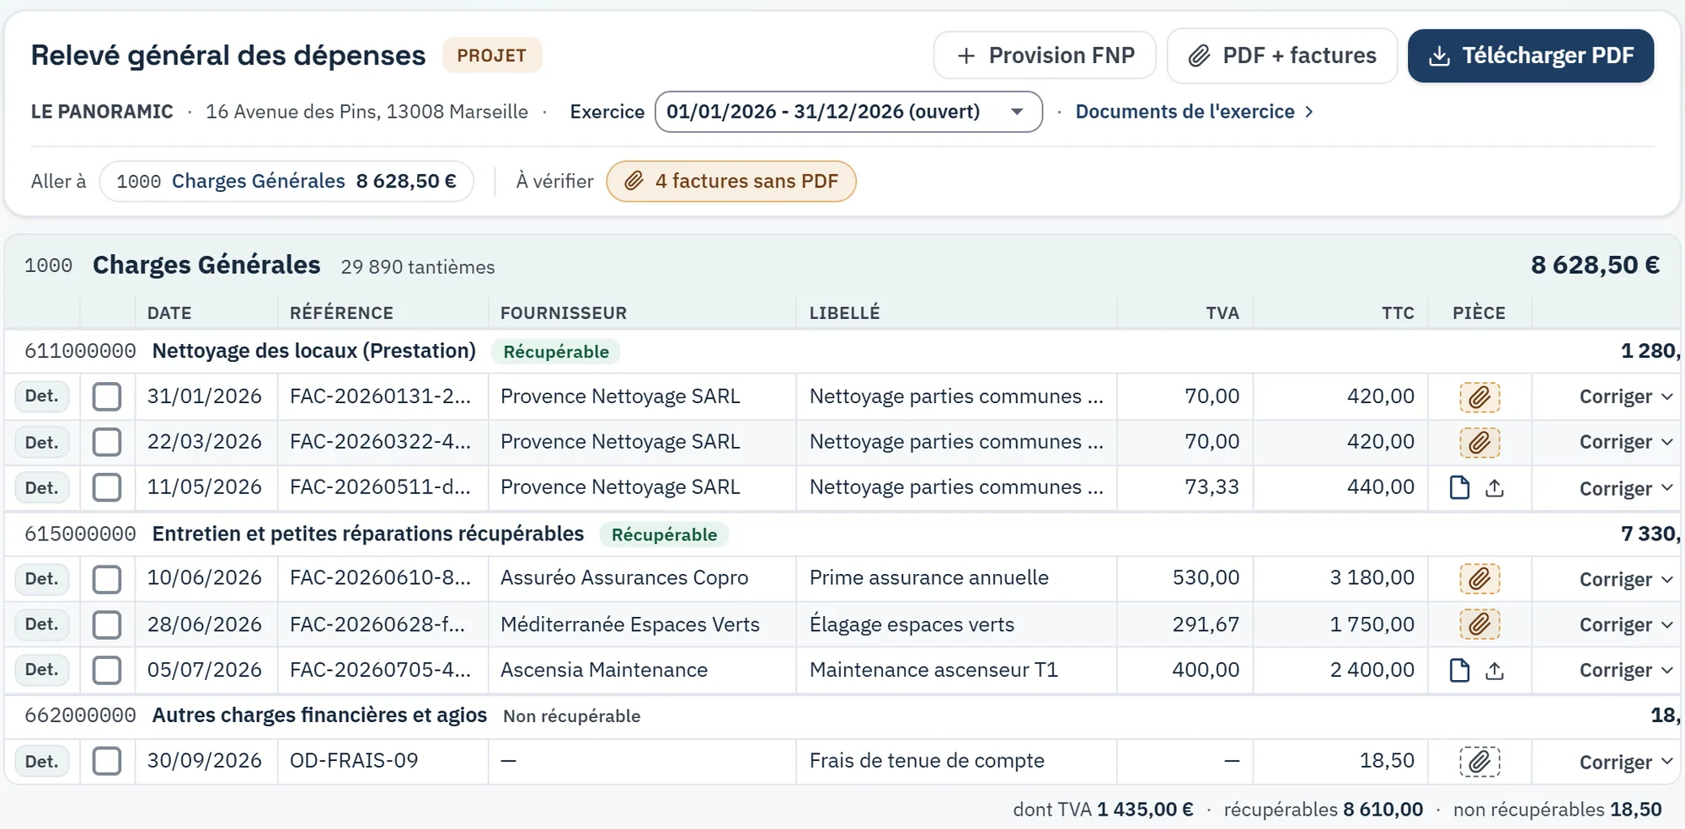1685x829 pixels.
Task: Open Corriger menu for Élagage espaces verts
Action: [x=1626, y=624]
